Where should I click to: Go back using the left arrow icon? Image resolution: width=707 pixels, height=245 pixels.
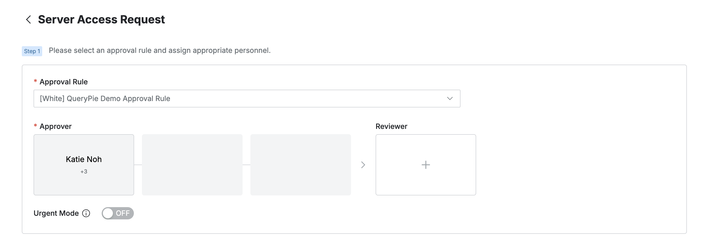[28, 19]
